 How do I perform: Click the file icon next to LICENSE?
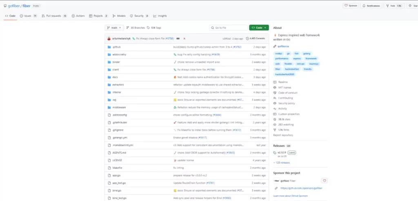tap(109, 160)
